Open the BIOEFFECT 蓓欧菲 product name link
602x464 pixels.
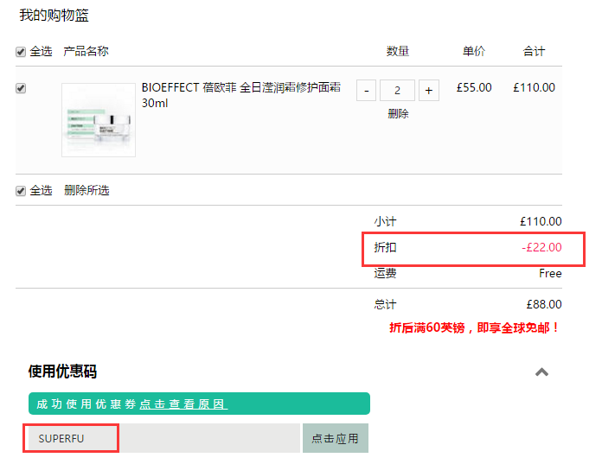240,95
